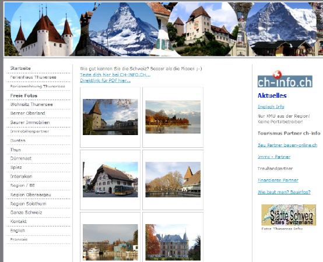Screen dimensions: 323x262
Task: Open the 'Direktlink für PDF hier' link
Action: coord(106,80)
